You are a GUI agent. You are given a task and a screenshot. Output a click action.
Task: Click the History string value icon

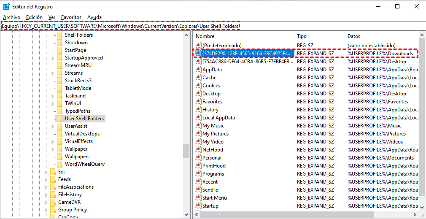tap(198, 110)
